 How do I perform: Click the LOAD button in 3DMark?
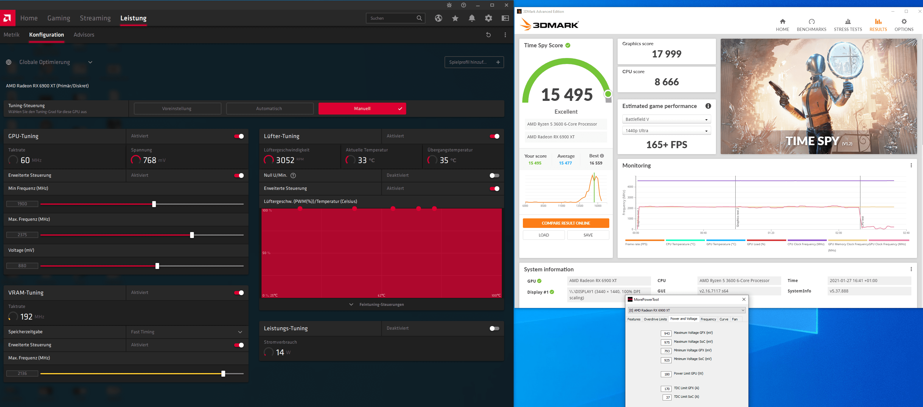pyautogui.click(x=543, y=235)
